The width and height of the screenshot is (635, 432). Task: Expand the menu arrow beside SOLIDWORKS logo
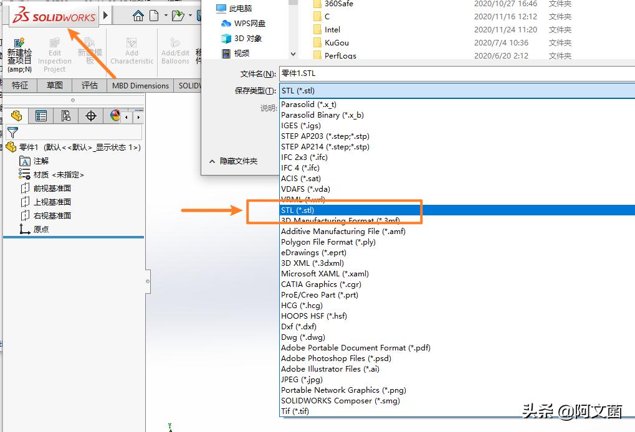click(106, 16)
